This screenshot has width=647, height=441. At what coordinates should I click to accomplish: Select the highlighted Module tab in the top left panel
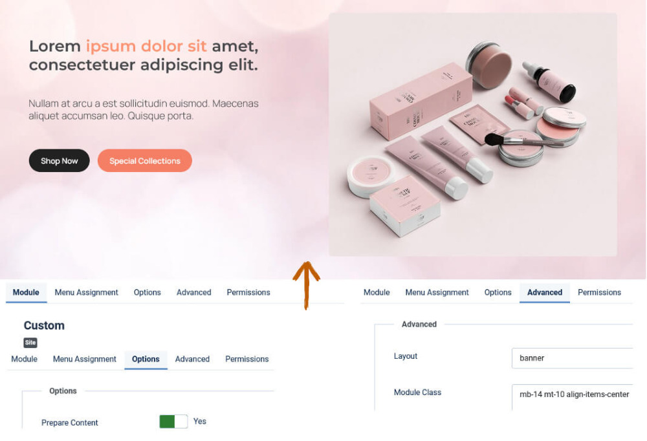(x=26, y=292)
